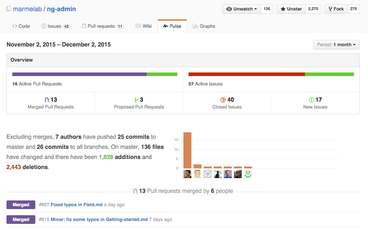
Task: Open the fourth contributor avatar silhouette photo
Action: pos(218,174)
